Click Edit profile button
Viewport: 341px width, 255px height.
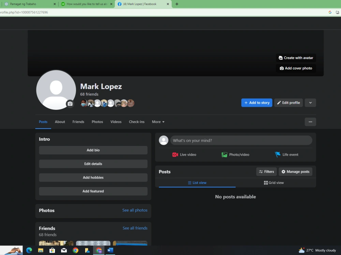[x=288, y=103]
